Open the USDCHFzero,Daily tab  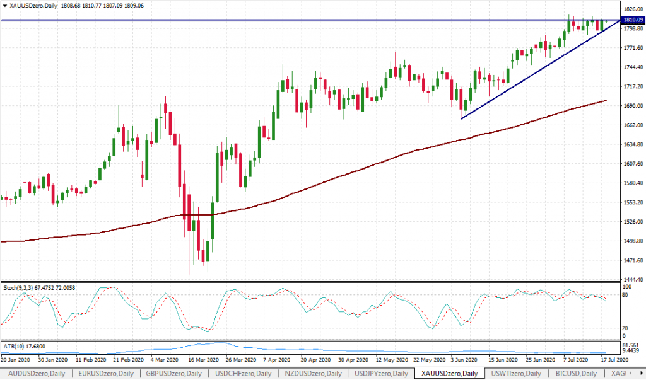coord(244,374)
